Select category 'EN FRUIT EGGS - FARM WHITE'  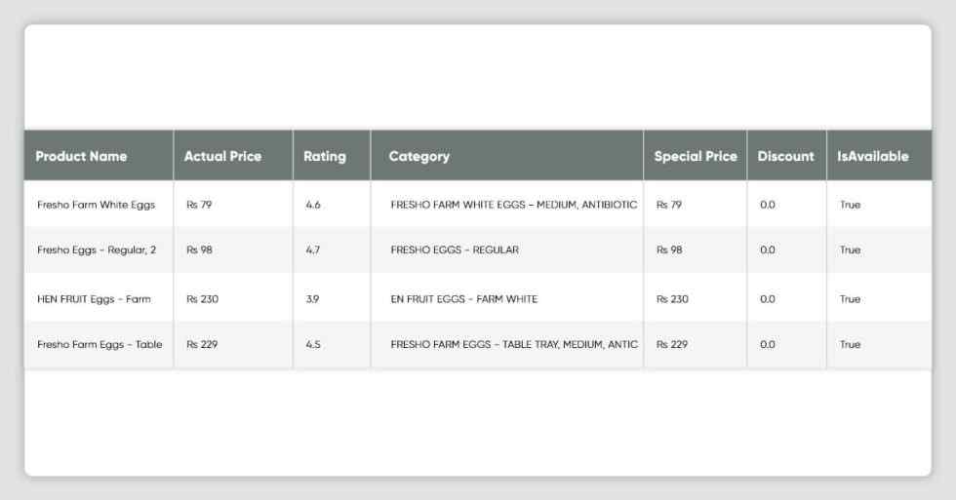(464, 299)
